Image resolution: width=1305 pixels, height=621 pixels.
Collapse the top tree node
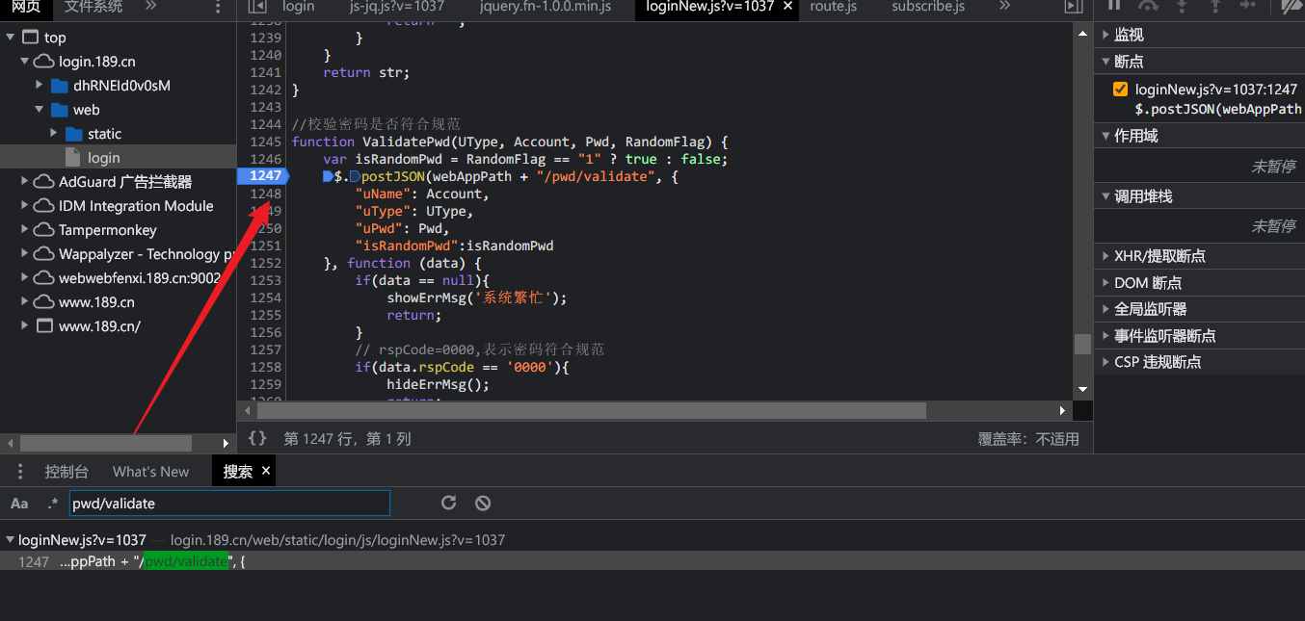click(x=11, y=38)
